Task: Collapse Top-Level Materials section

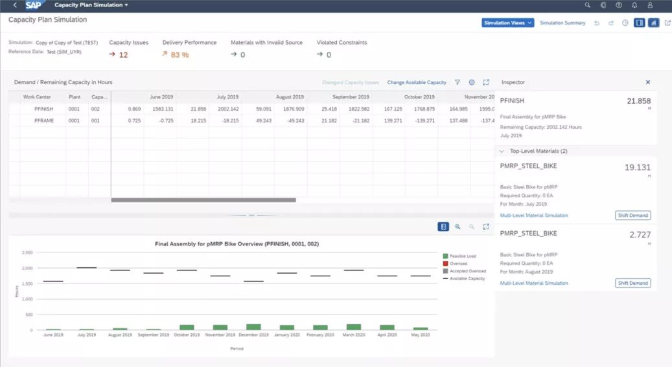Action: (502, 151)
